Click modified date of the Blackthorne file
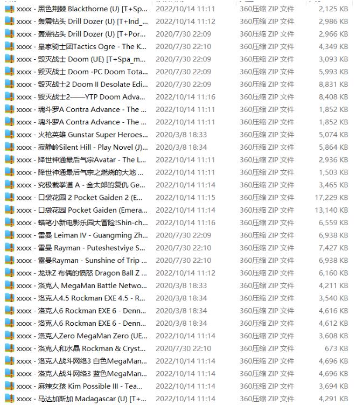Viewport: 363px width, 405px height. (x=185, y=9)
